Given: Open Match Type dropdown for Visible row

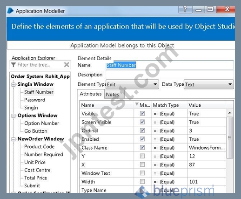Looking at the screenshot, I should (169, 114).
